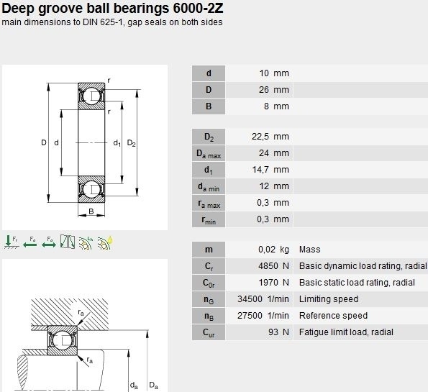The width and height of the screenshot is (428, 392).
Task: Click the radial load Fr icon
Action: tap(12, 242)
